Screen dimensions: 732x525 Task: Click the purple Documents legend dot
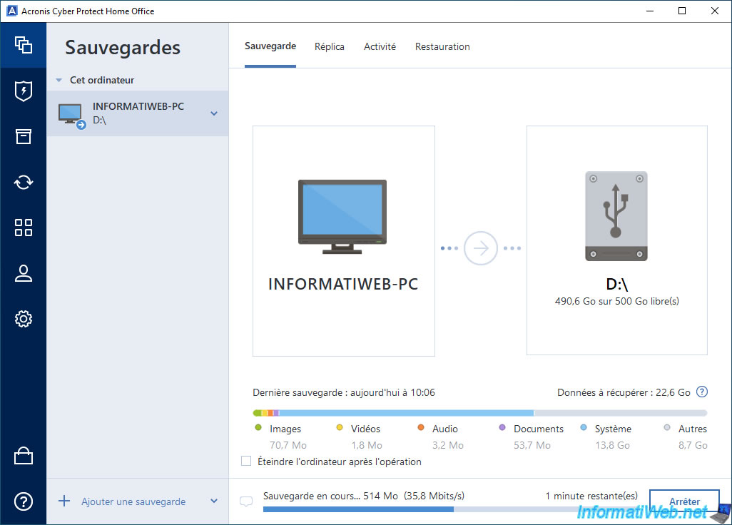click(x=502, y=427)
